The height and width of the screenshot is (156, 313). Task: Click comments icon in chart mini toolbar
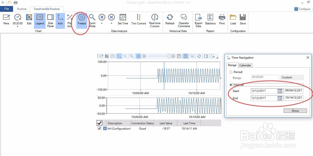click(192, 56)
